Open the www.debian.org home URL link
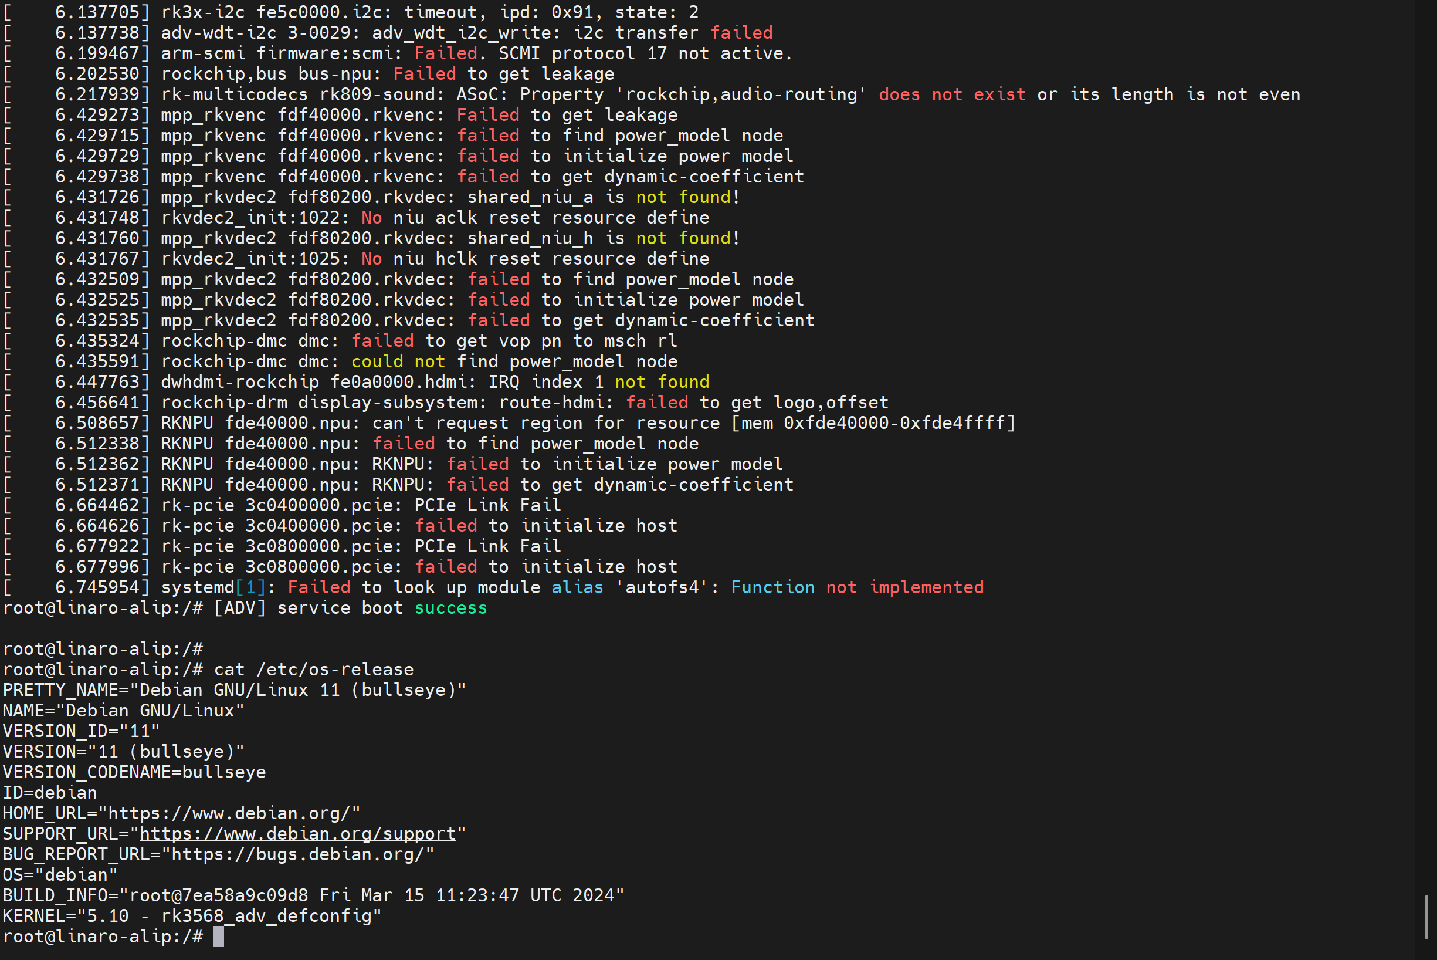 pos(229,813)
